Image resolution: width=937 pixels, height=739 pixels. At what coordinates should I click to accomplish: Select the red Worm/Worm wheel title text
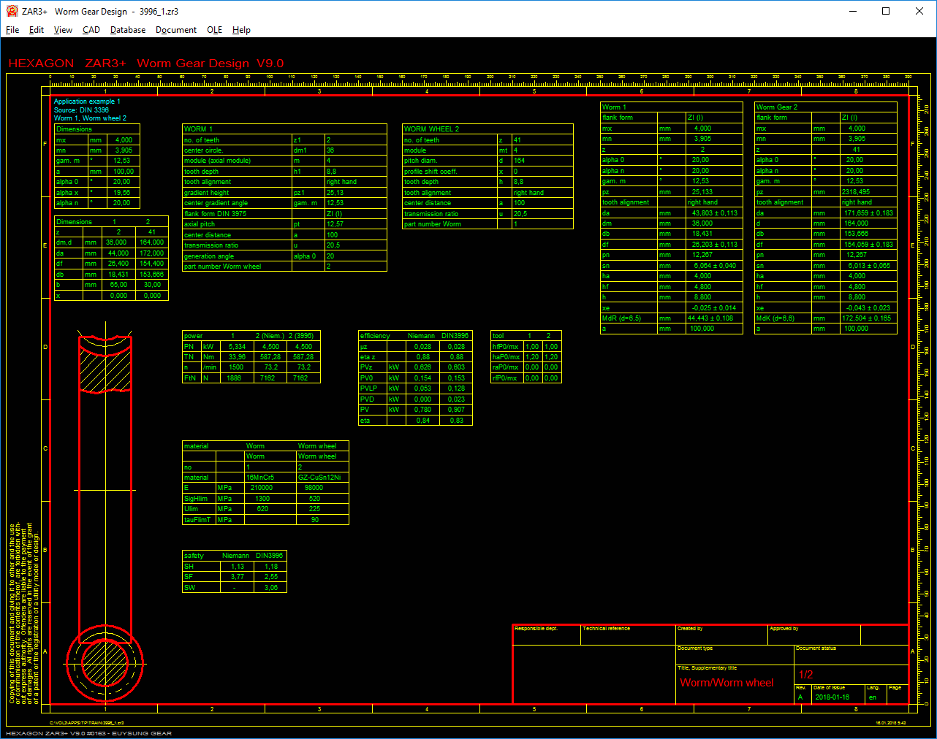pyautogui.click(x=727, y=683)
